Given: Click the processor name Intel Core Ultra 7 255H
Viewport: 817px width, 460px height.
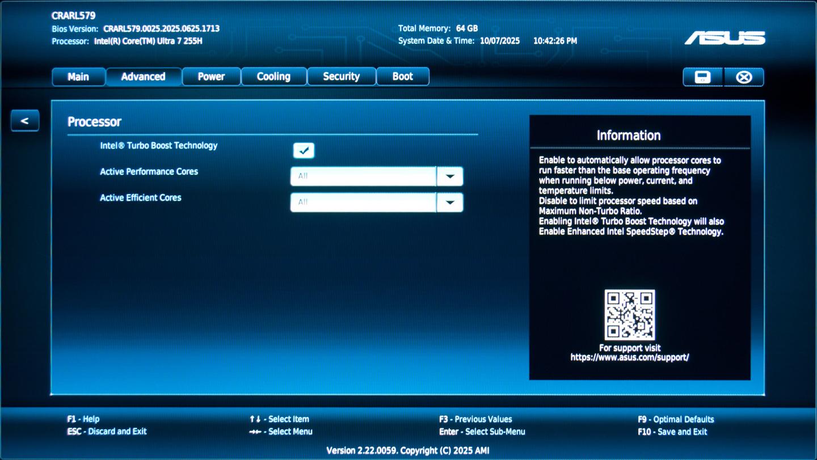Looking at the screenshot, I should (x=149, y=41).
